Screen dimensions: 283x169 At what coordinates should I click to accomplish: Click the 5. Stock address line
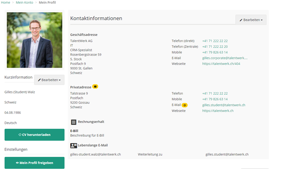(76, 59)
